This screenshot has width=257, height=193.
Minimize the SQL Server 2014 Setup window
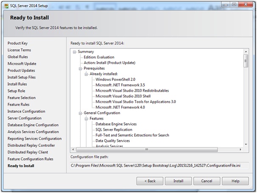(226, 5)
